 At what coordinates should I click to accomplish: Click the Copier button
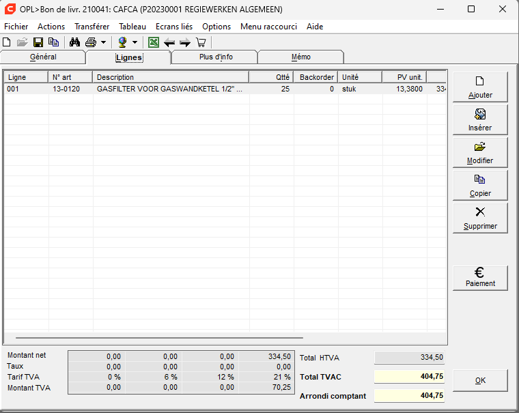pyautogui.click(x=480, y=186)
